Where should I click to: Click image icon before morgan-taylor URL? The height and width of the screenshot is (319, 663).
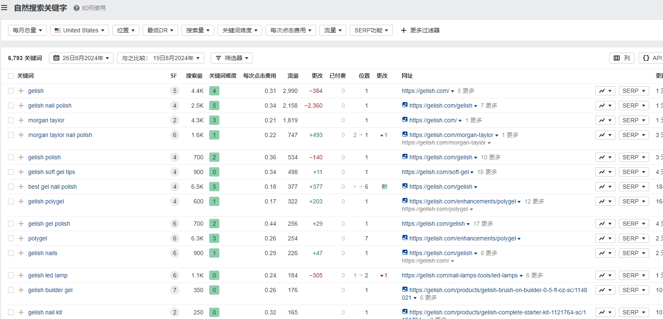point(405,134)
